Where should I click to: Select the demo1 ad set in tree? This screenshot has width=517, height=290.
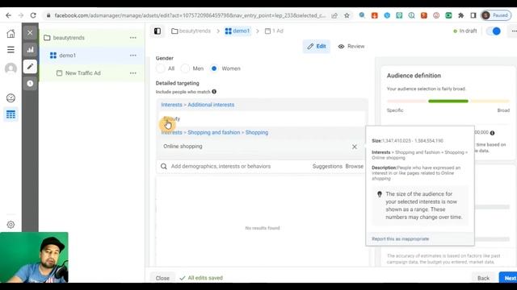(67, 56)
